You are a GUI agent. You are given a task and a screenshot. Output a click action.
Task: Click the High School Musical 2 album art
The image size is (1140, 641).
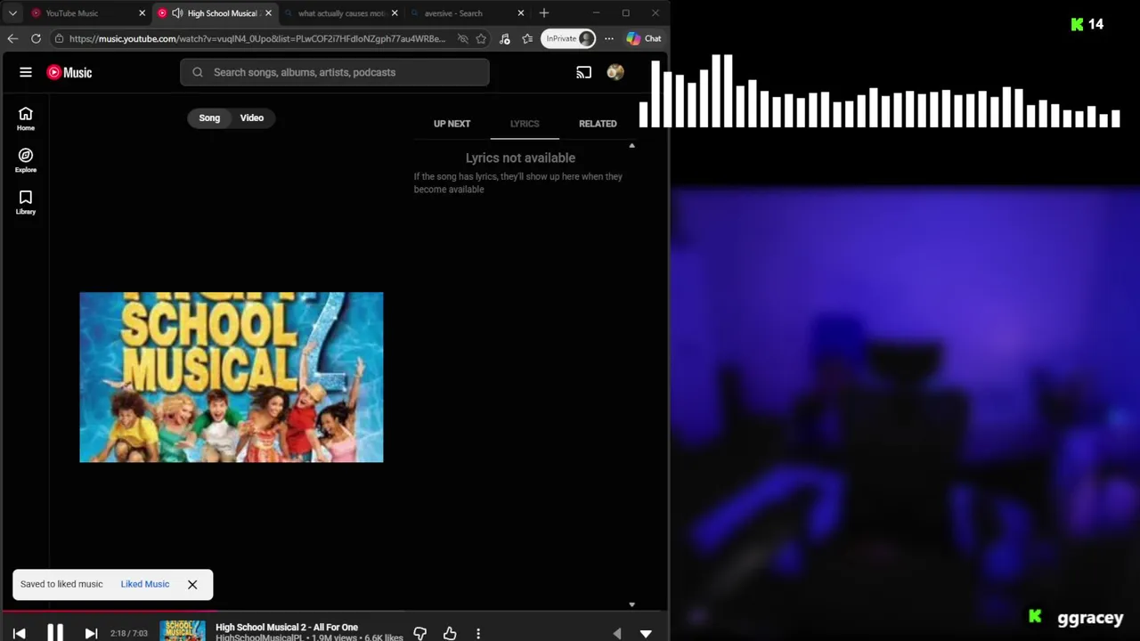pyautogui.click(x=232, y=377)
